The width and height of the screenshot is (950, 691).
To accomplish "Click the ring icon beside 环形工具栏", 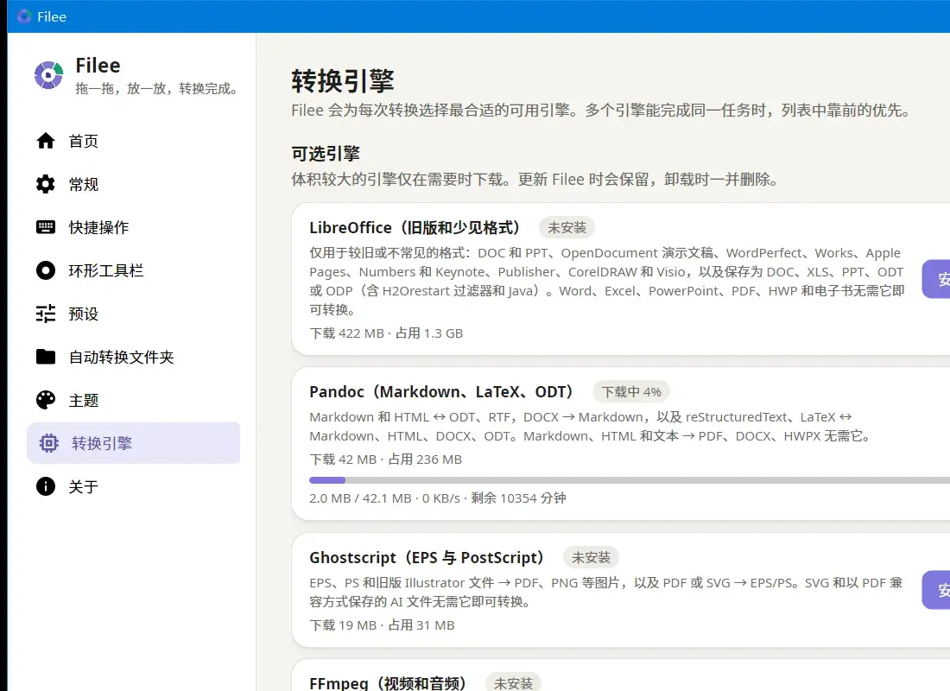I will click(x=46, y=270).
